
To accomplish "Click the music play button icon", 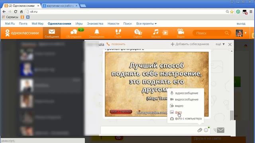I will [x=165, y=33].
